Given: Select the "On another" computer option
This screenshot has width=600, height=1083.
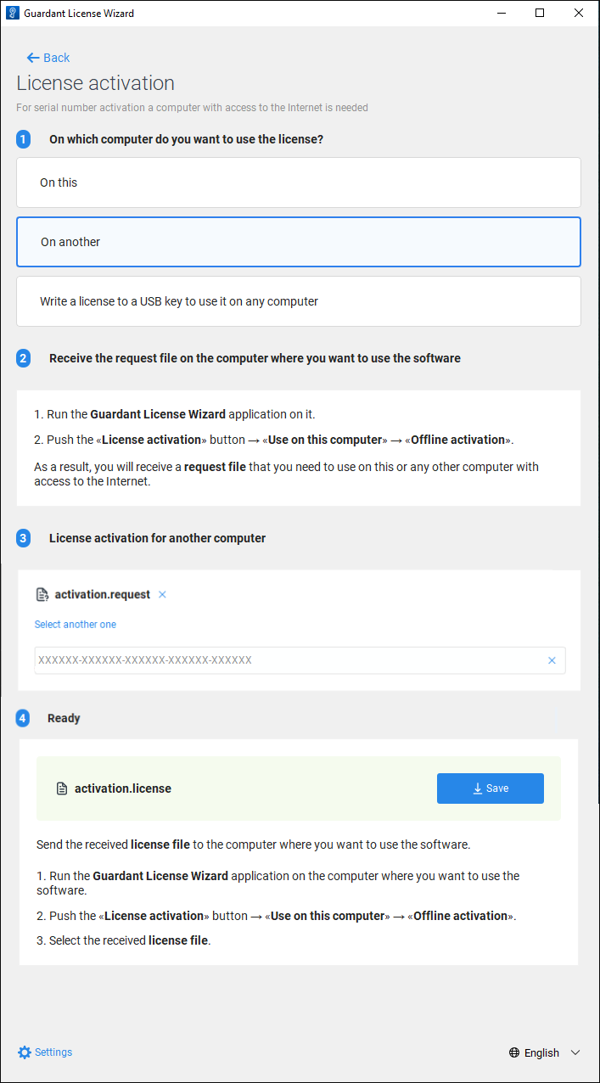Looking at the screenshot, I should tap(299, 242).
